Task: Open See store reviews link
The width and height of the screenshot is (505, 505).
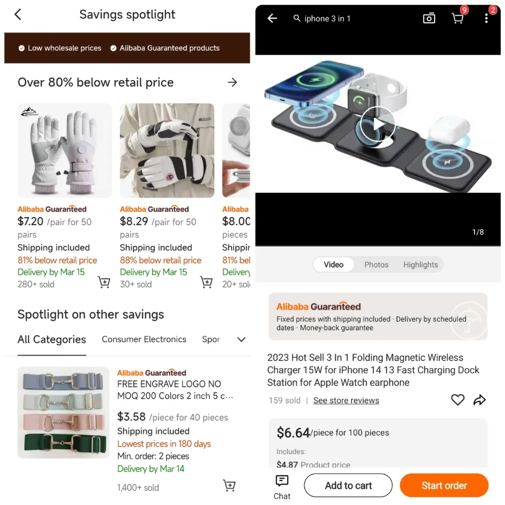Action: 346,401
